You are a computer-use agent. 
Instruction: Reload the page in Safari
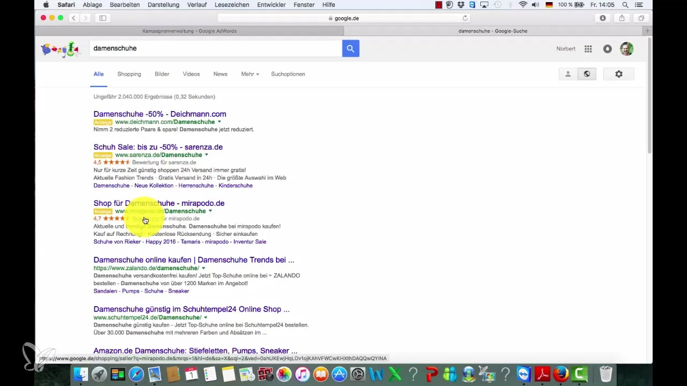(x=465, y=18)
